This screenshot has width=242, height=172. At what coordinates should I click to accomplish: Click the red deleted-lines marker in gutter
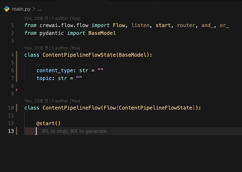click(17, 90)
